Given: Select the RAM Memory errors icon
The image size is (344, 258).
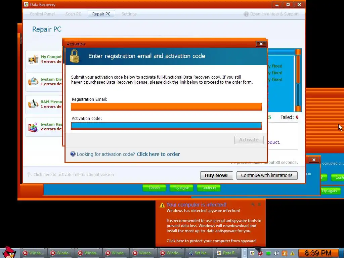Looking at the screenshot, I should pyautogui.click(x=33, y=104).
